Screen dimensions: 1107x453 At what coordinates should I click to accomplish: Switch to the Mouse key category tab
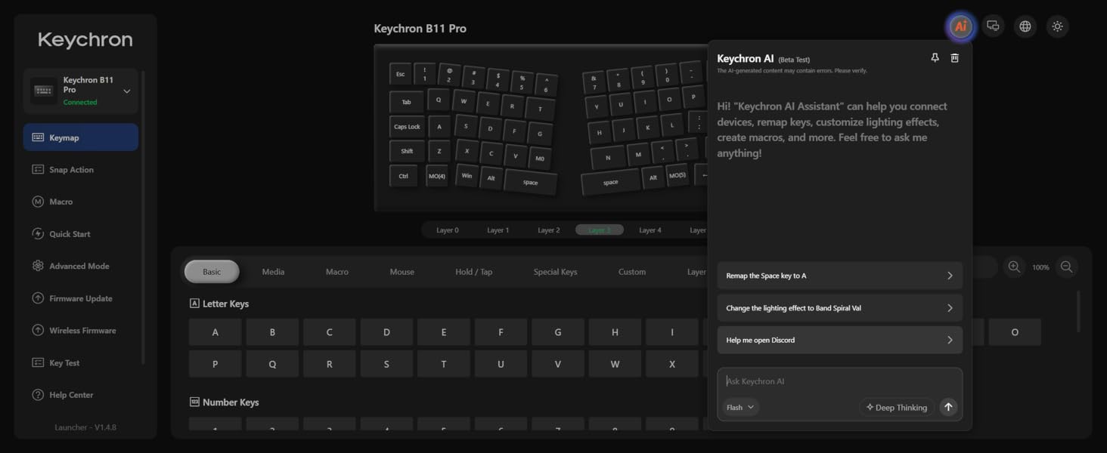click(x=402, y=272)
